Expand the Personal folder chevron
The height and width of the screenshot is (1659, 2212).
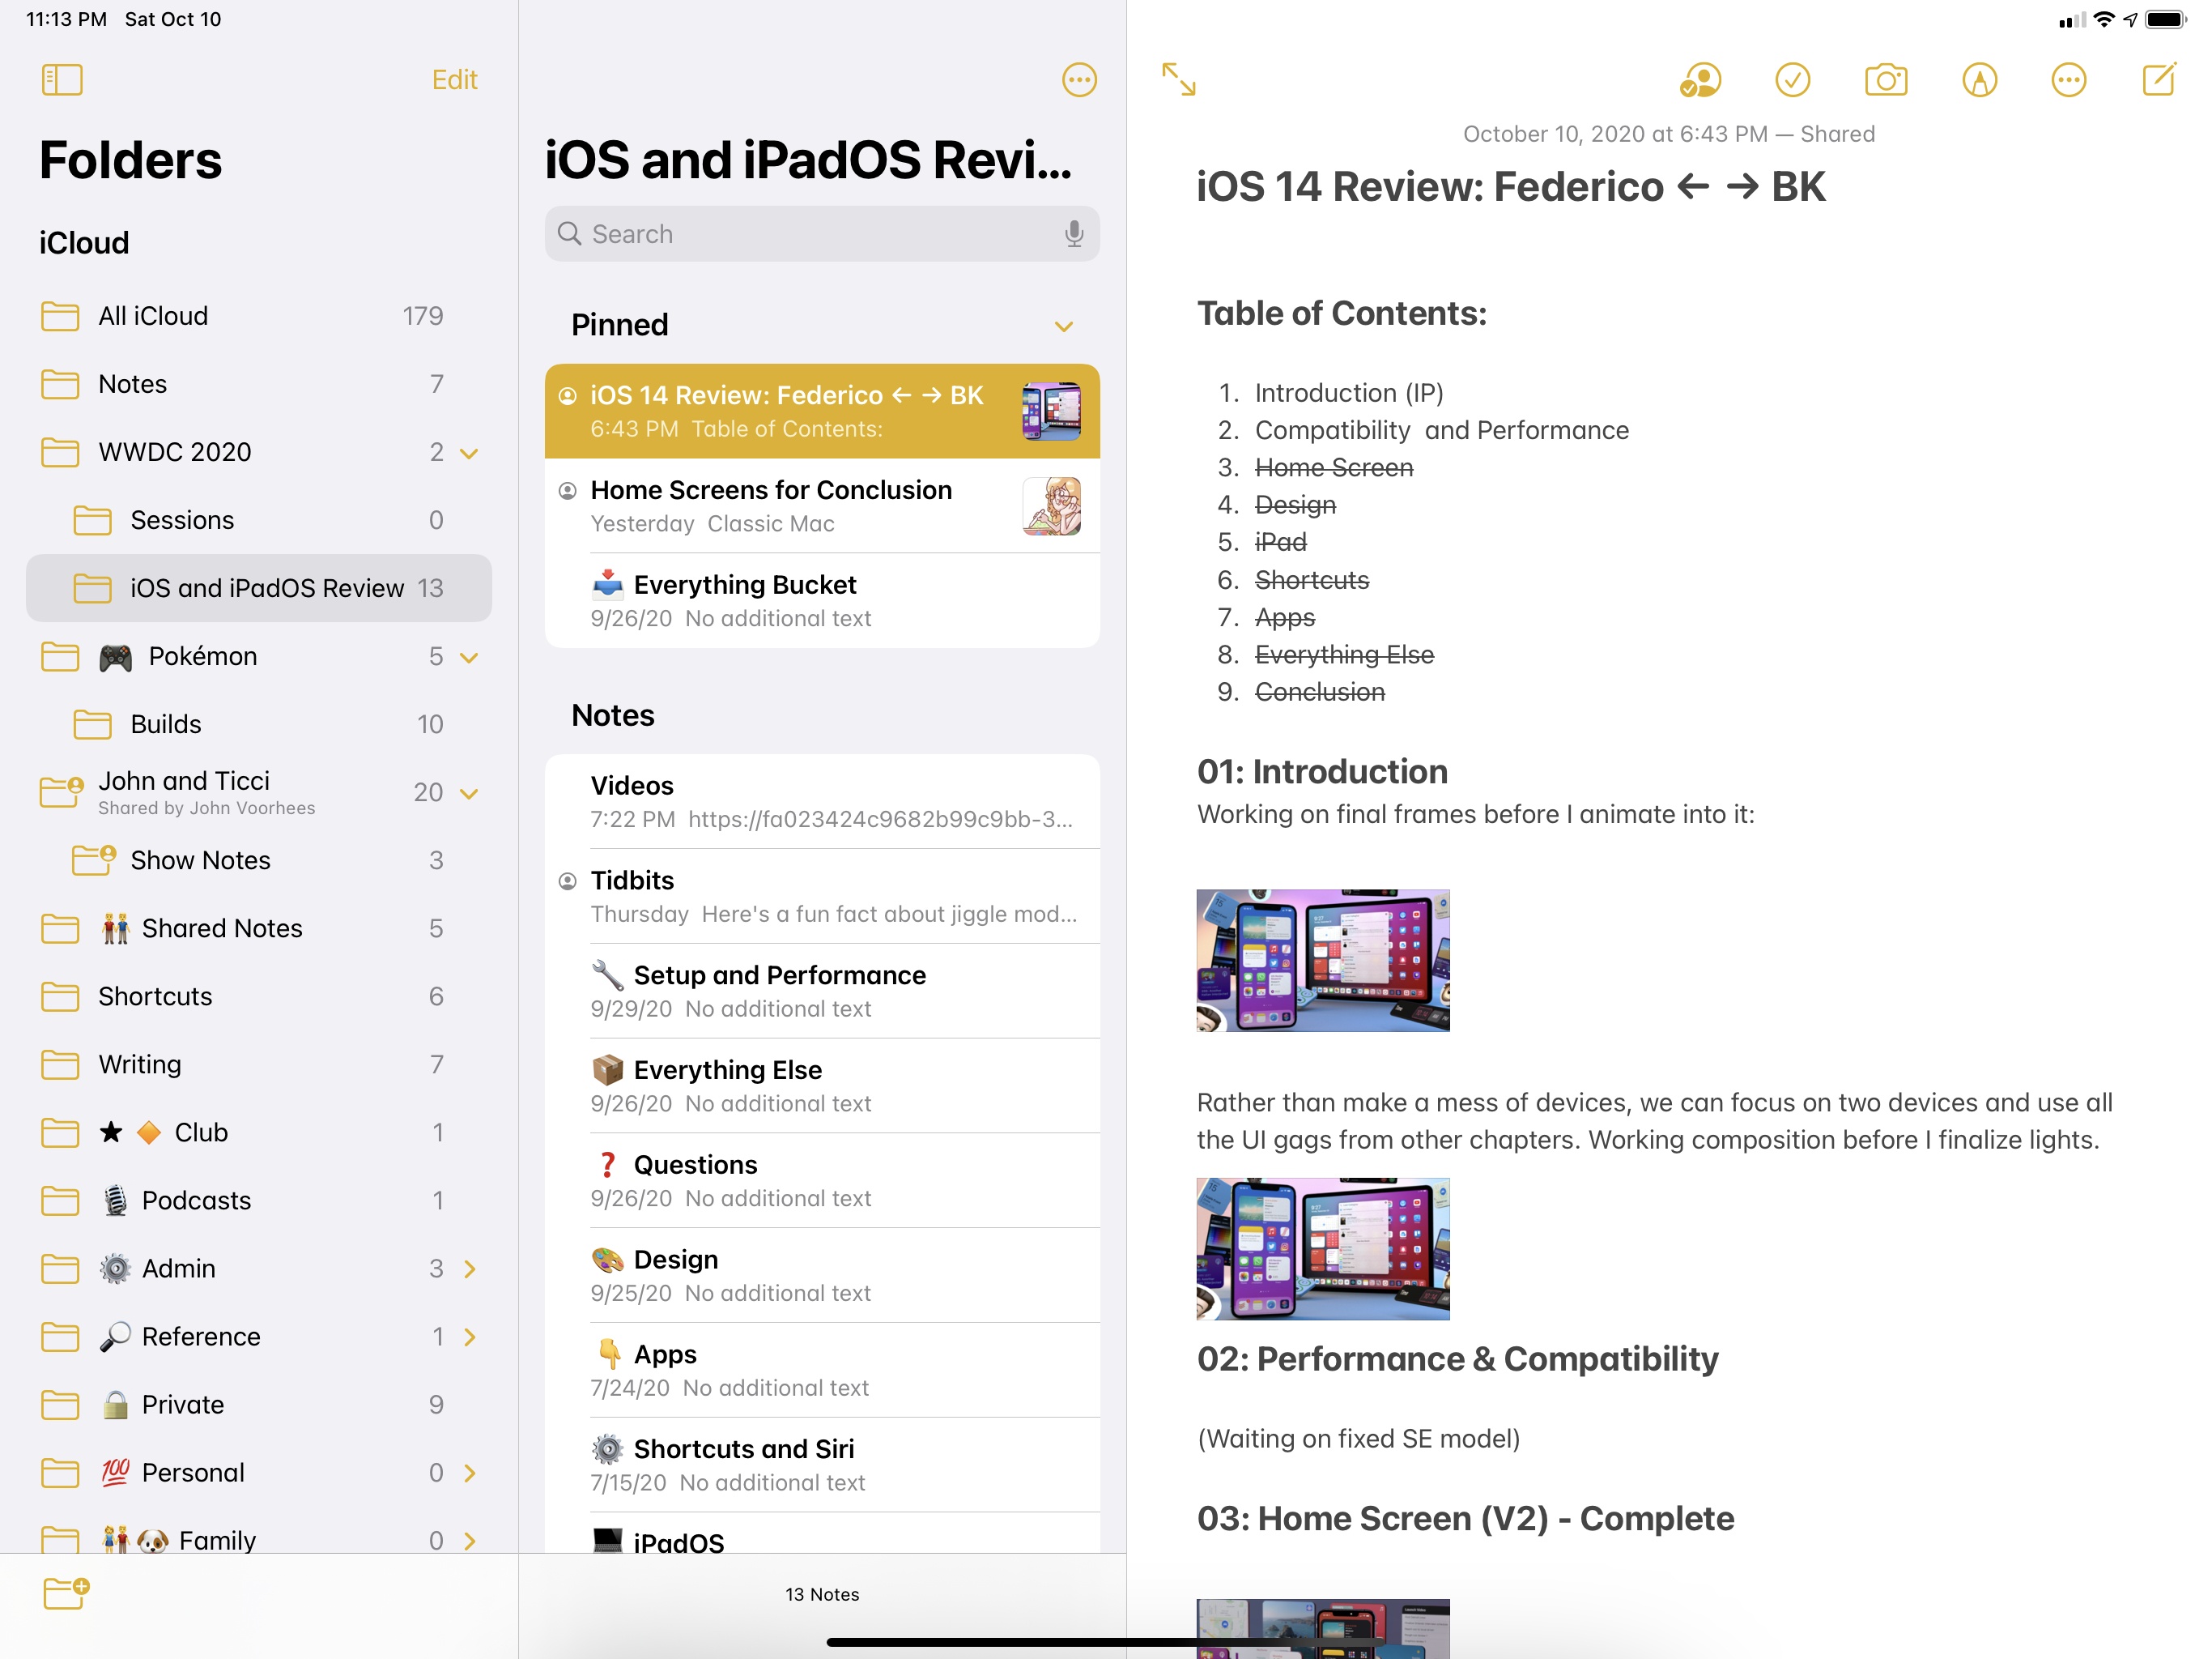coord(470,1473)
